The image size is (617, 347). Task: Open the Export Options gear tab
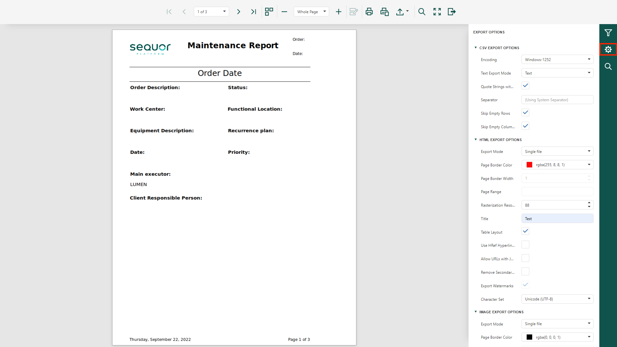(608, 49)
